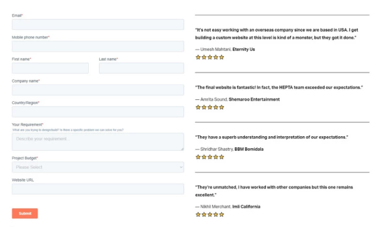
Task: Click the BBM Bomidala company name
Action: click(249, 149)
